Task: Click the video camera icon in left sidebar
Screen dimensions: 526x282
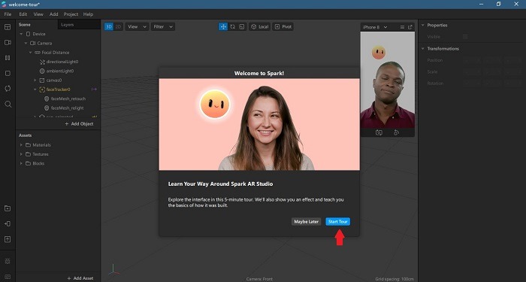Action: click(x=8, y=43)
